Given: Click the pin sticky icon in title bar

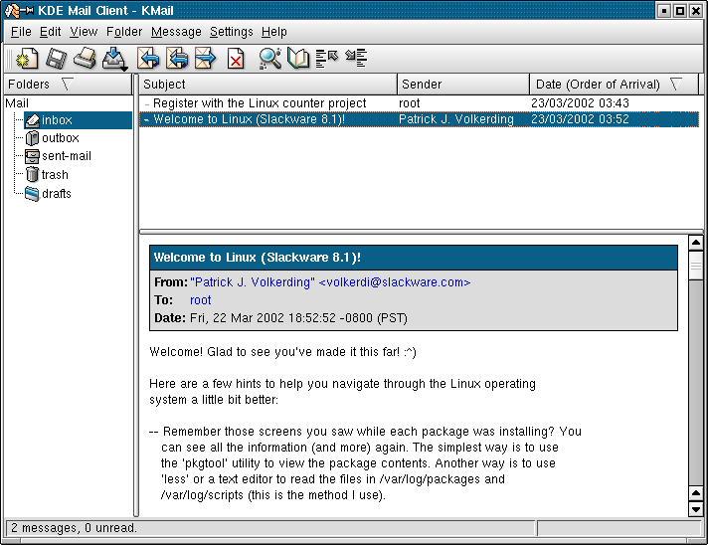Looking at the screenshot, I should pos(27,10).
